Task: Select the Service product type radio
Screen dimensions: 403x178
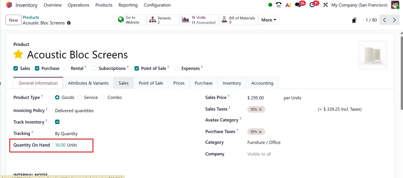Action: pos(79,97)
